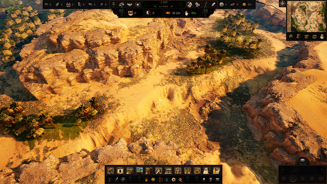Open the hamburger main menu
Screen dimensions: 327x184
click(x=218, y=180)
